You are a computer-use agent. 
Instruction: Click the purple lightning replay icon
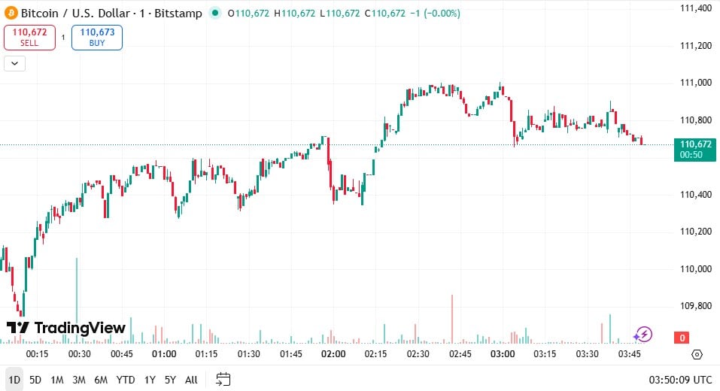643,335
